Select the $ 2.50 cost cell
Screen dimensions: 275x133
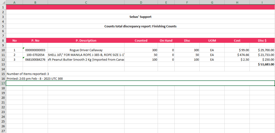pyautogui.click(x=237, y=60)
